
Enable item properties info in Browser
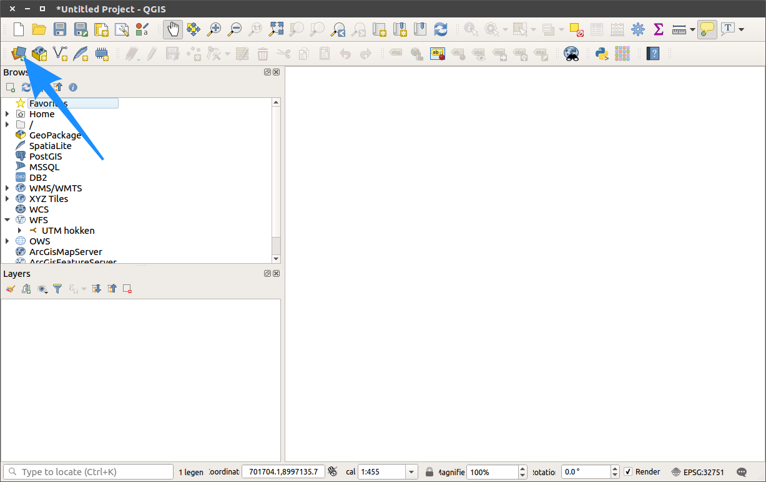tap(73, 87)
